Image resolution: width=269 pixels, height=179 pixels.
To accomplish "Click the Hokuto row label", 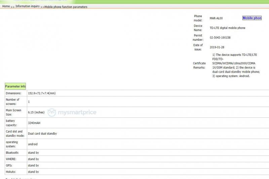I will pyautogui.click(x=11, y=172).
